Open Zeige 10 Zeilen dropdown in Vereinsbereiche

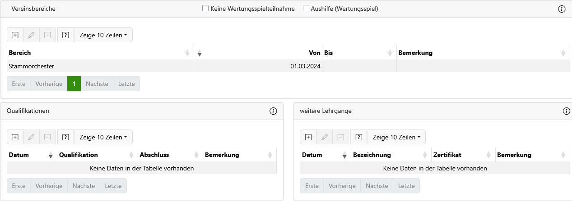103,35
